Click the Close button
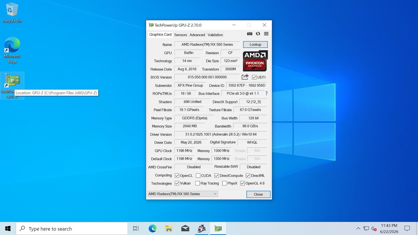 coord(258,194)
